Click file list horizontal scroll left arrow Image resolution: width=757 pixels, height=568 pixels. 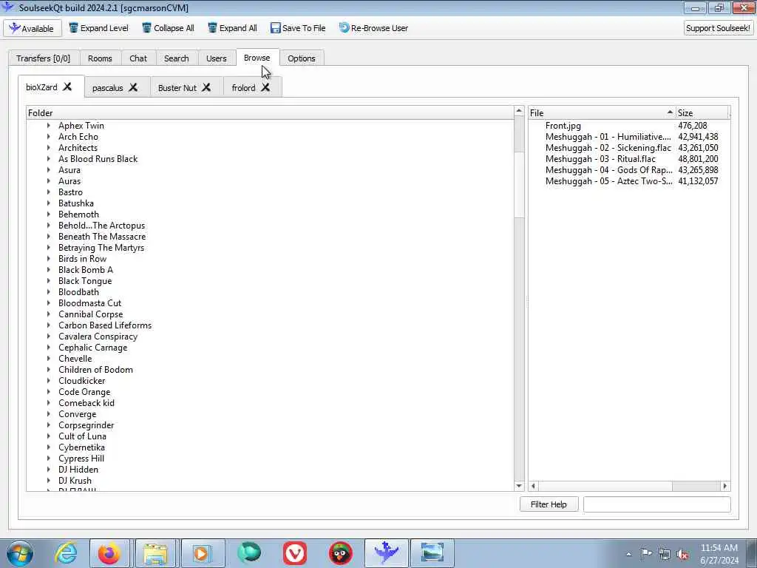pyautogui.click(x=534, y=486)
